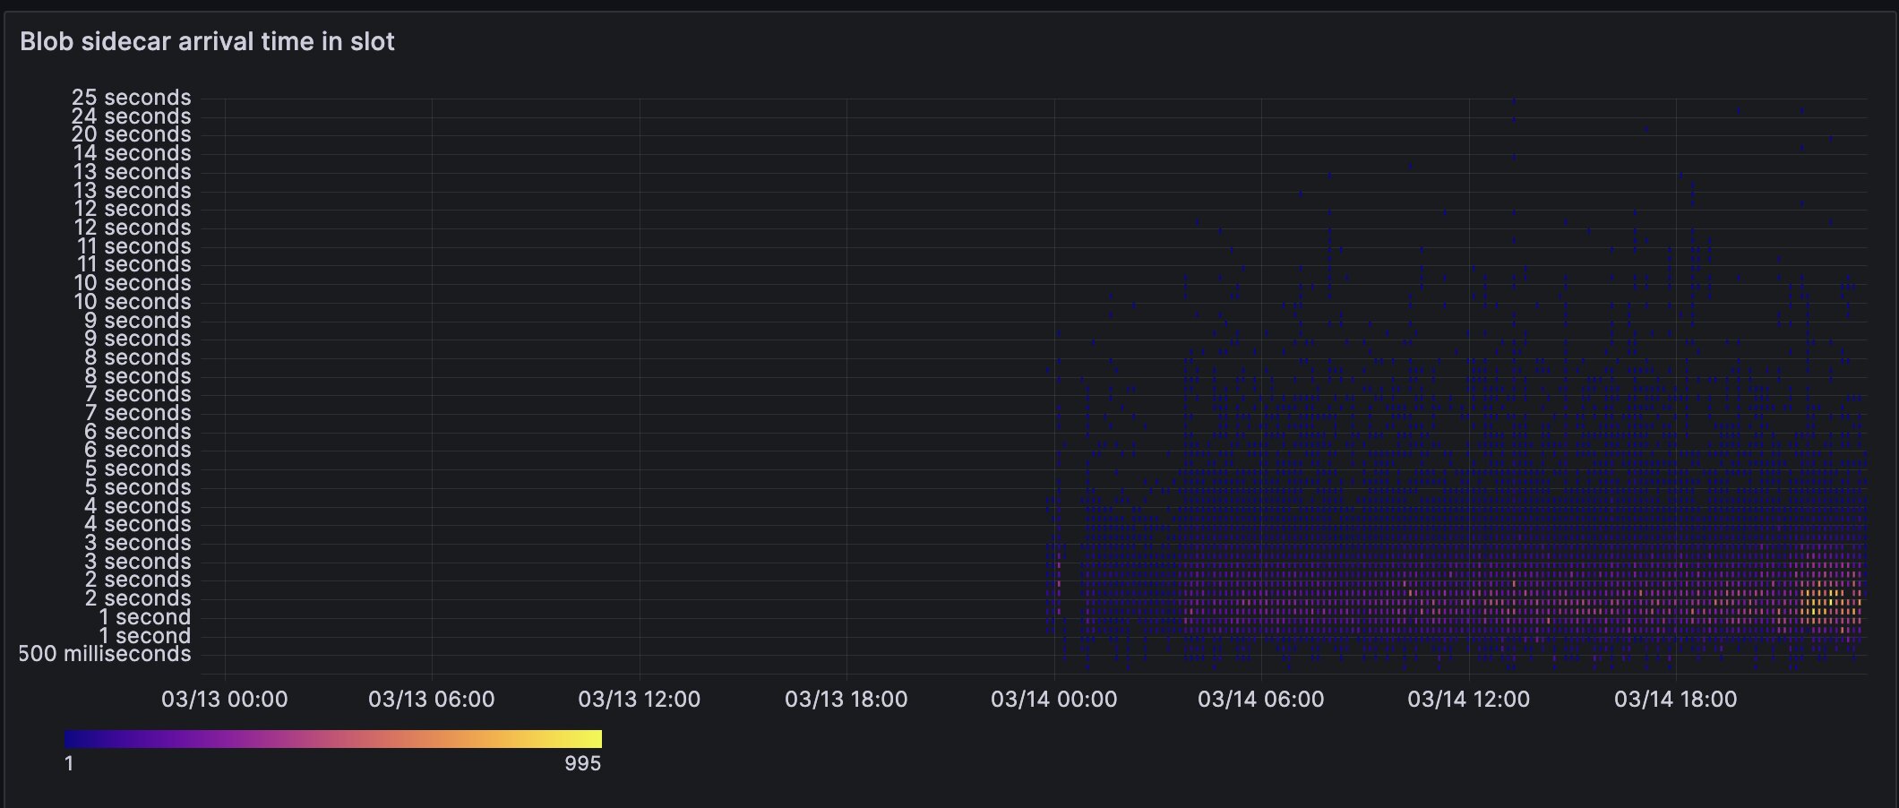Select the 14 seconds y-axis label

pyautogui.click(x=131, y=153)
